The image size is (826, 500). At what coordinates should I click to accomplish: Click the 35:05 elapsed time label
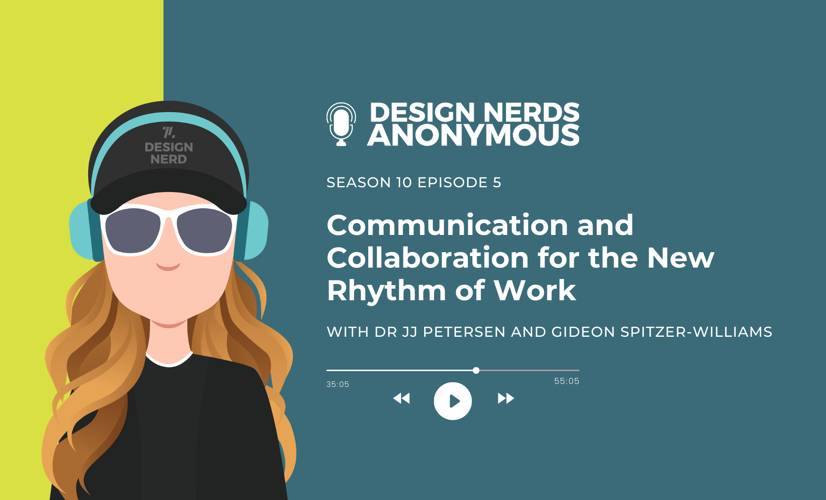338,384
